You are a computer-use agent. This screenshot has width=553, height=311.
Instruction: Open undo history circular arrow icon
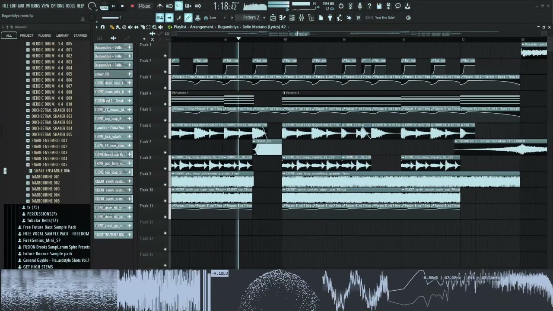pyautogui.click(x=341, y=6)
